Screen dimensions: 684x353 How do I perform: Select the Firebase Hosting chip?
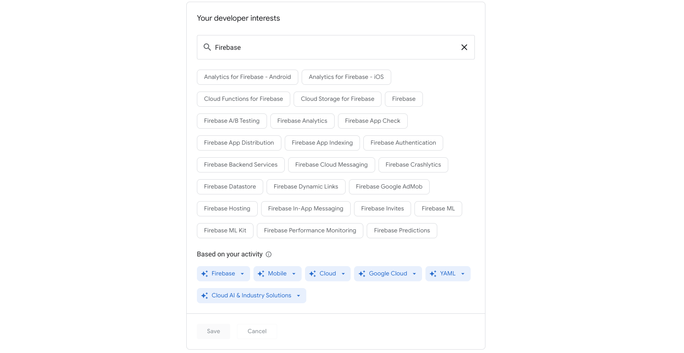click(x=227, y=209)
